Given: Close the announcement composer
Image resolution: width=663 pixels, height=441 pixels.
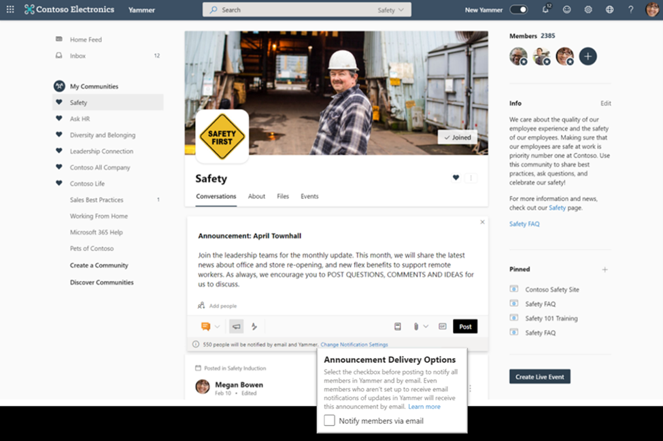Looking at the screenshot, I should [482, 222].
